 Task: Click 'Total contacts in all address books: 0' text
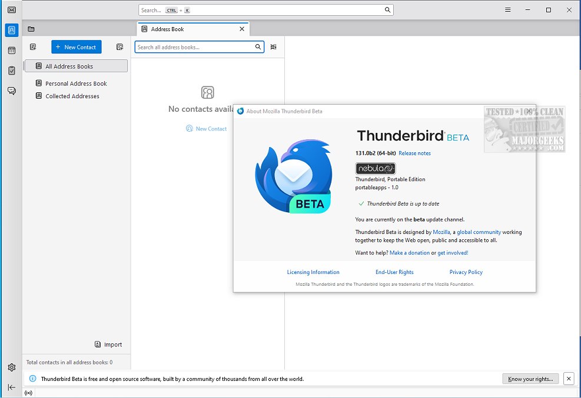[x=69, y=363]
